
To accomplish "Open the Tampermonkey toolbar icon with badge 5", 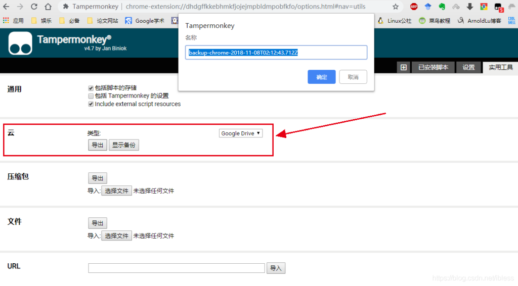I will (498, 7).
